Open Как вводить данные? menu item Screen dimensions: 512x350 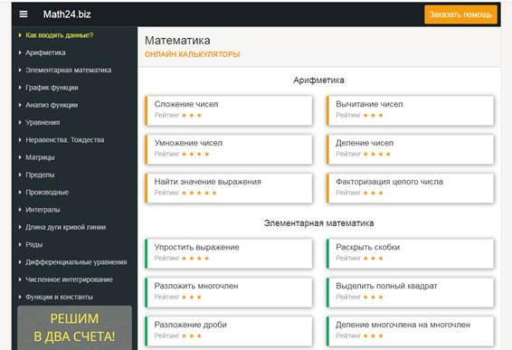tap(59, 35)
